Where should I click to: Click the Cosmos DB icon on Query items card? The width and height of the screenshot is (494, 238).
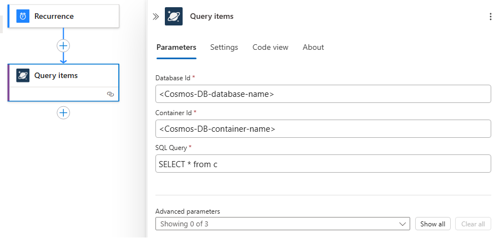tap(23, 75)
